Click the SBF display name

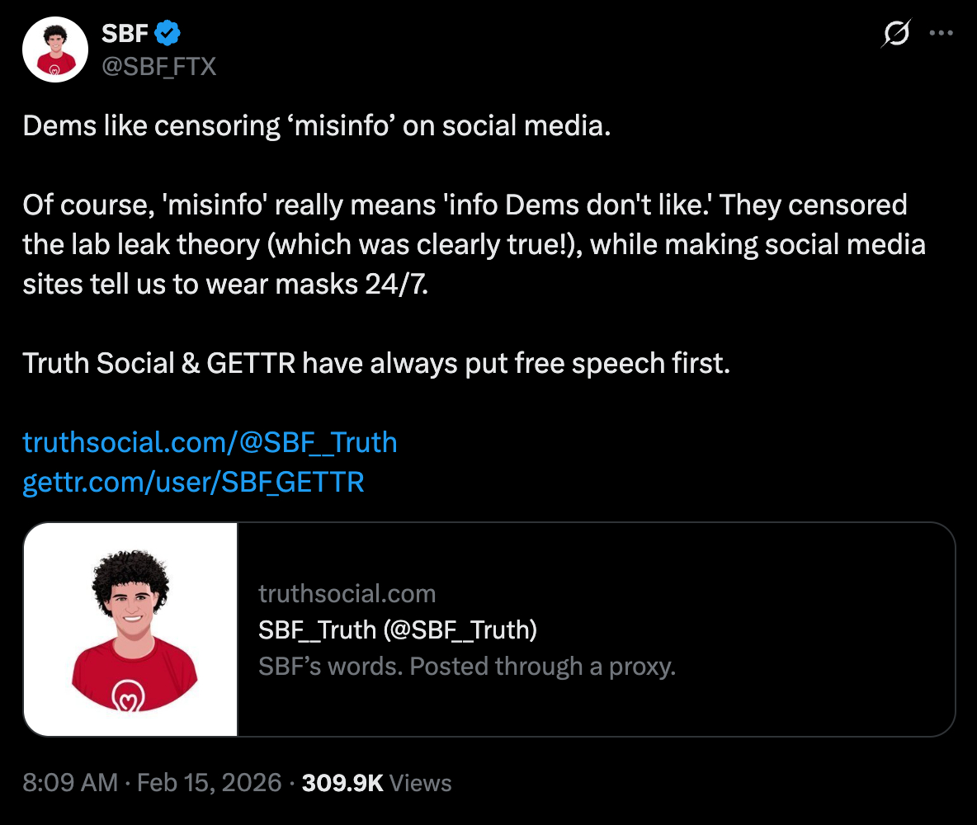125,34
